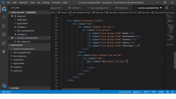Open Untitled-2 in Open Editors
This screenshot has height=99, width=176.
[x=22, y=34]
